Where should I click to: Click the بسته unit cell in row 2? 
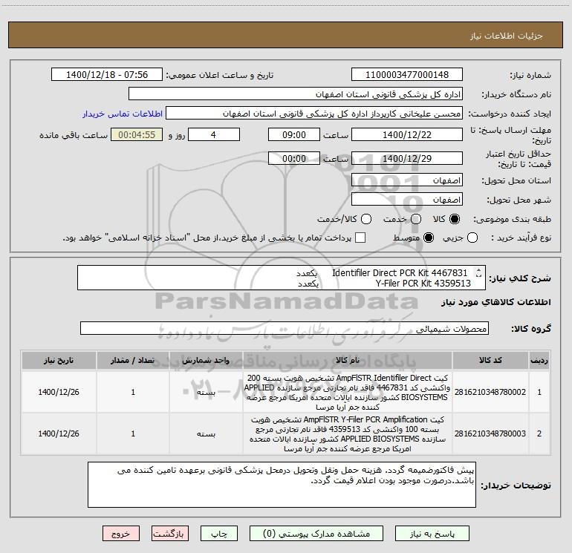pos(206,433)
